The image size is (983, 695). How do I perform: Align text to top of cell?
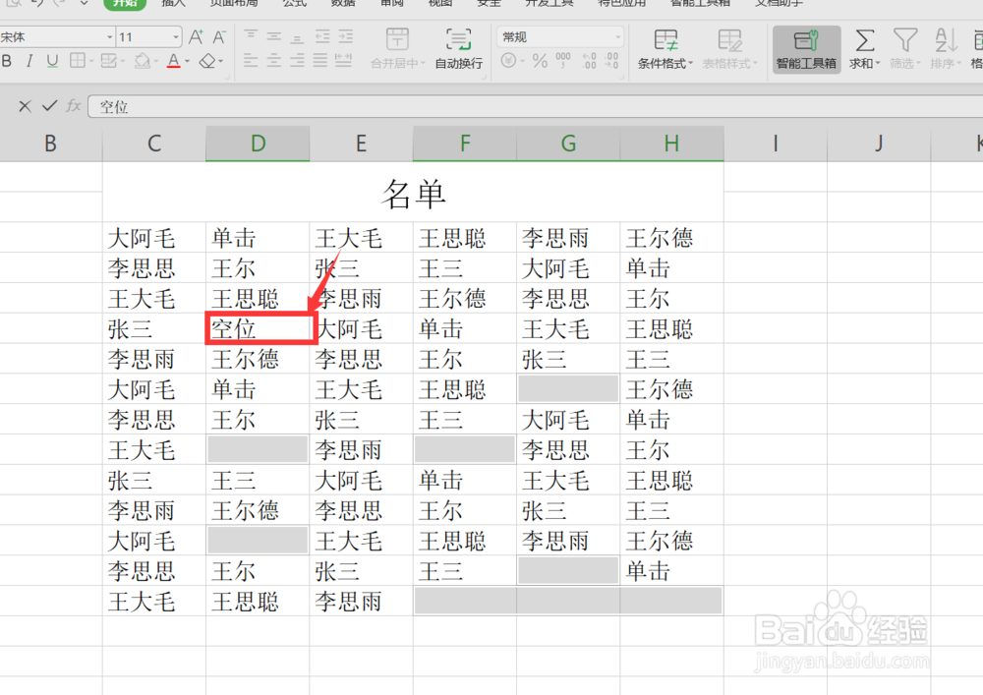coord(250,36)
